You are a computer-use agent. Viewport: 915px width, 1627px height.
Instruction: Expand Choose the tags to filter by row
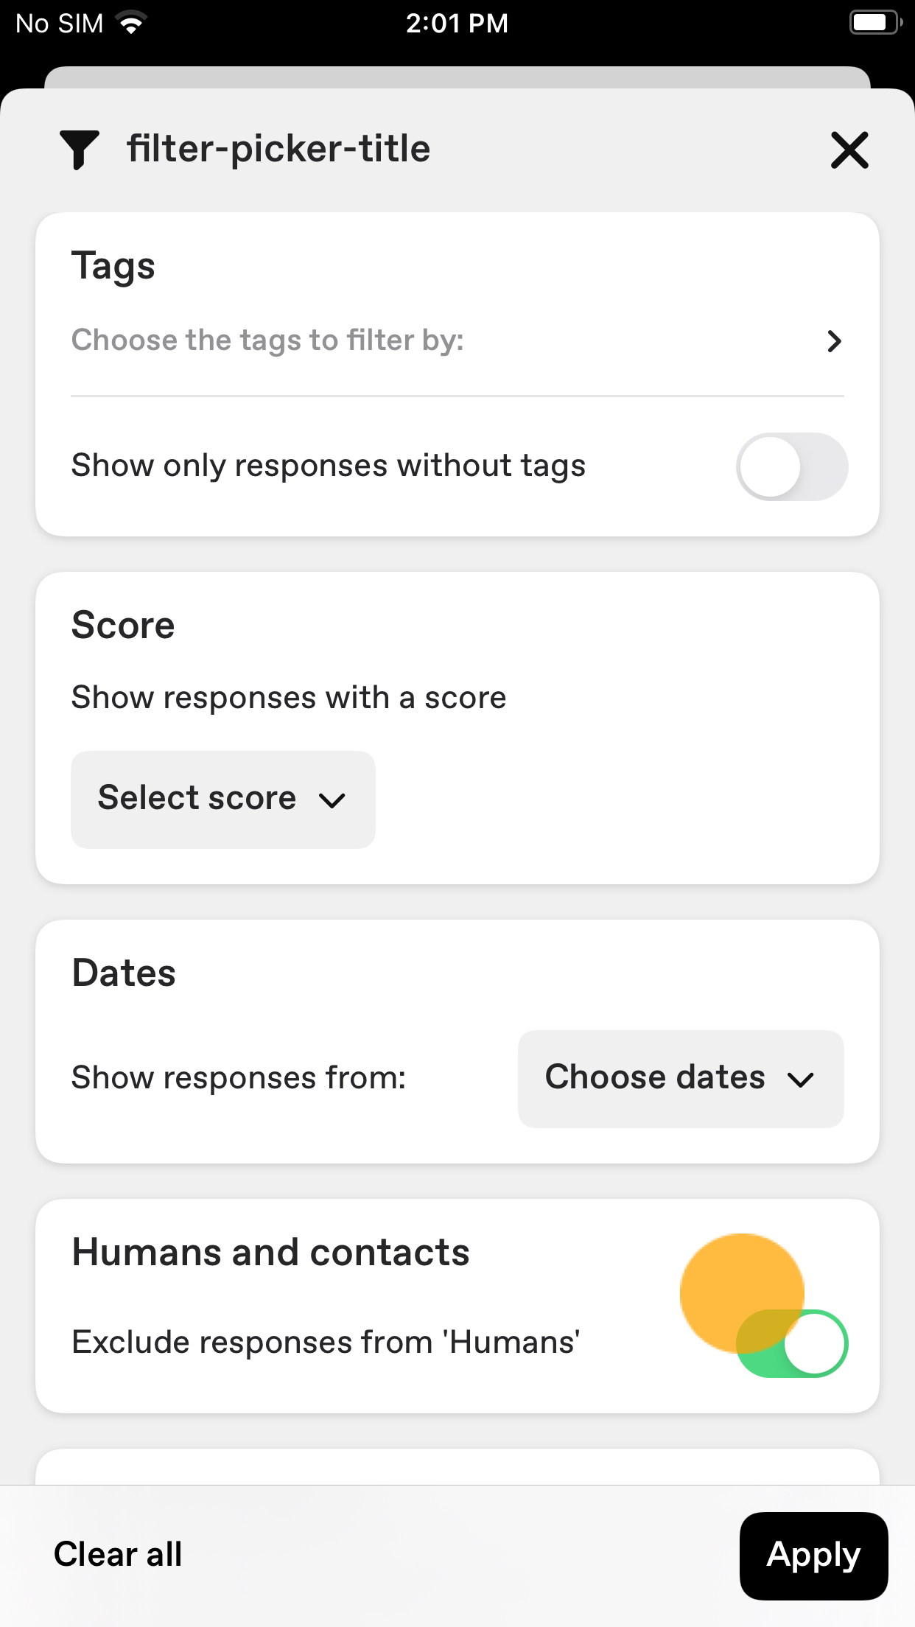point(458,340)
